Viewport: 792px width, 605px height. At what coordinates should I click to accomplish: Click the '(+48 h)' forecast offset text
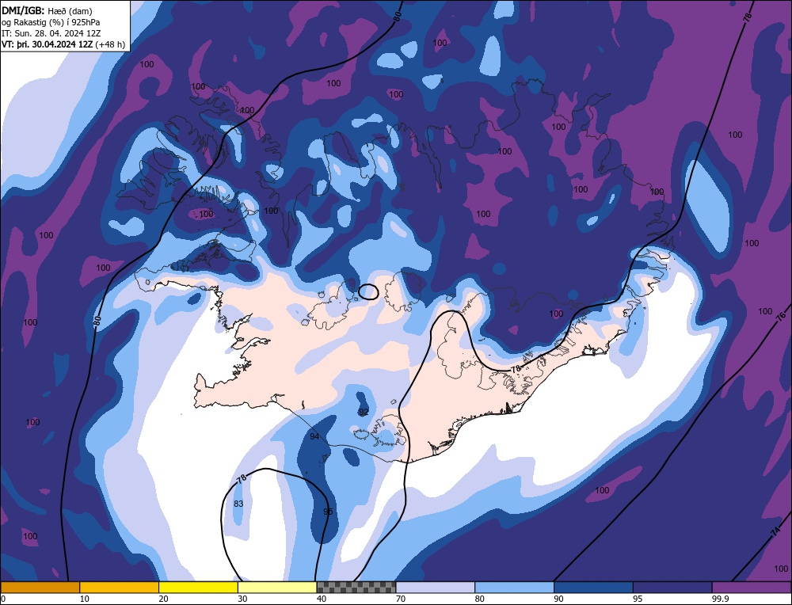tap(111, 44)
